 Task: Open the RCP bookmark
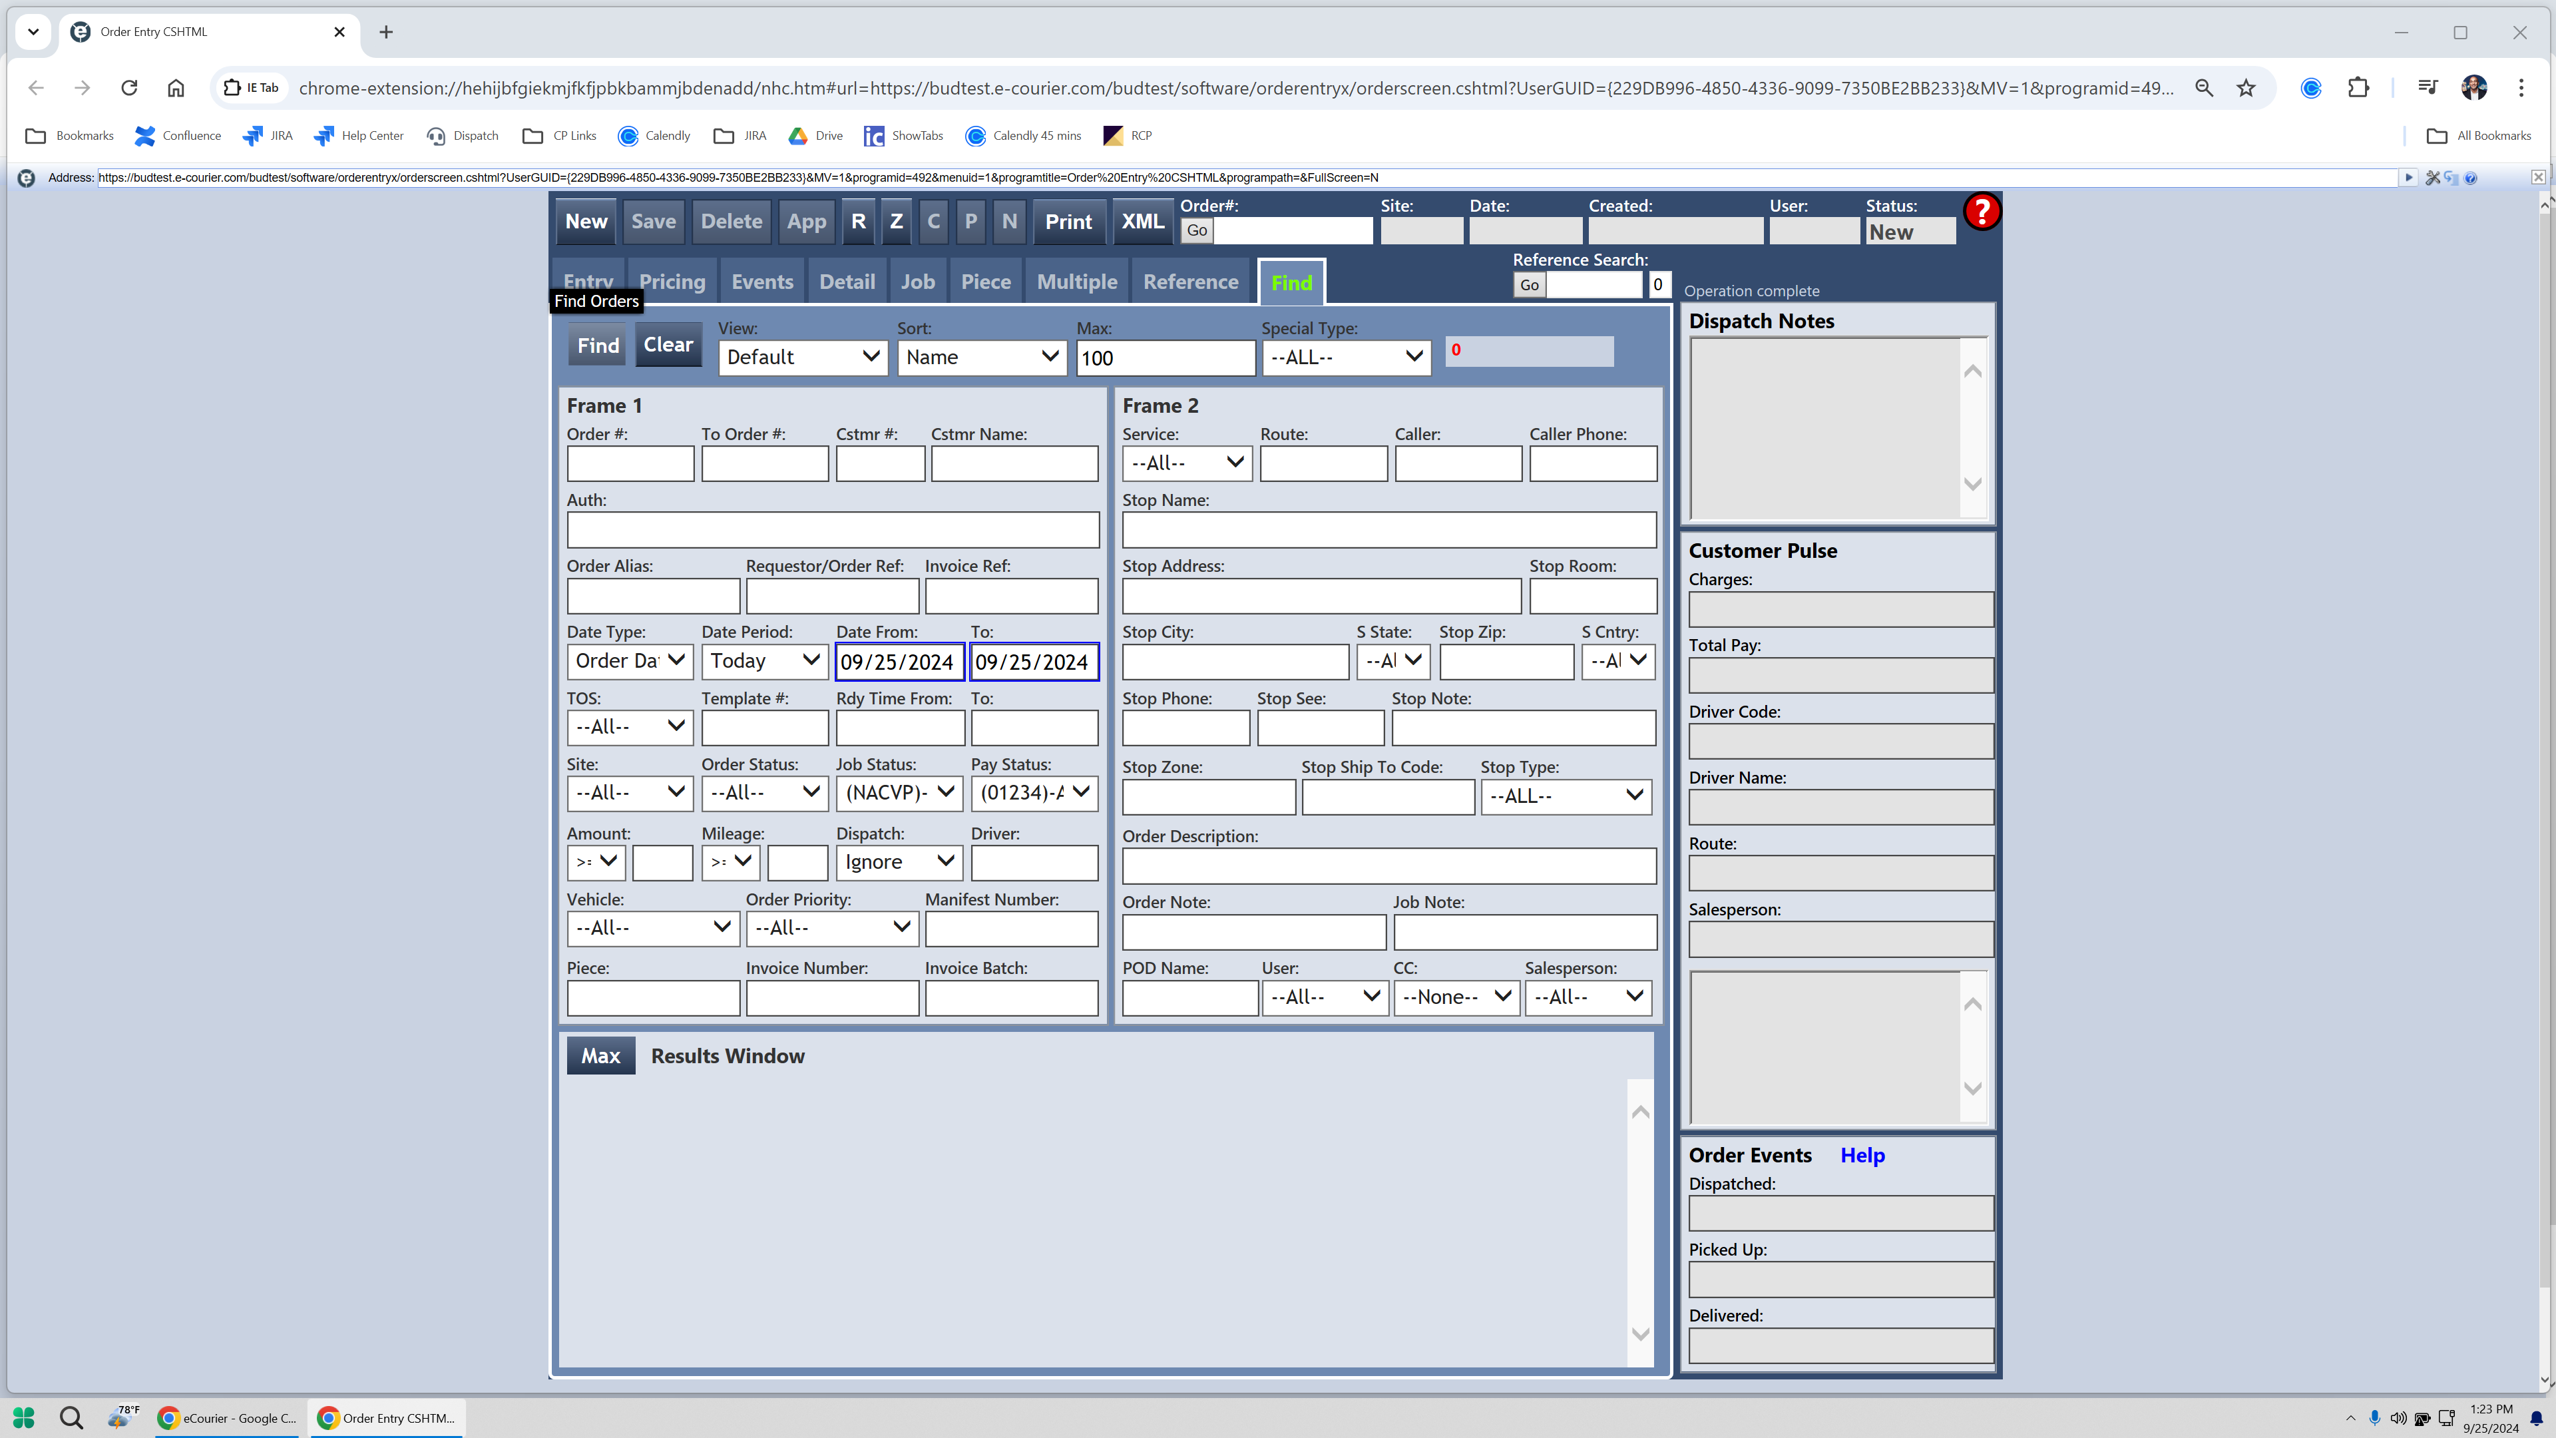coord(1128,135)
